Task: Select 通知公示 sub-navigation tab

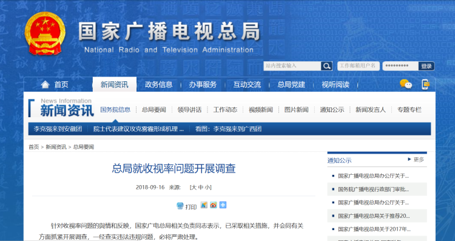Action: [x=332, y=110]
